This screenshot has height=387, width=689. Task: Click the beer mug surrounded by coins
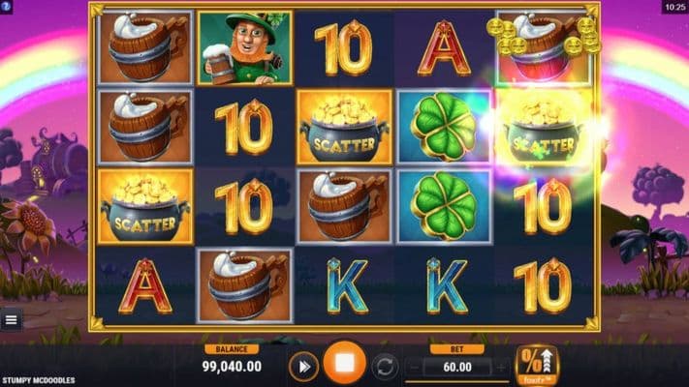(544, 47)
